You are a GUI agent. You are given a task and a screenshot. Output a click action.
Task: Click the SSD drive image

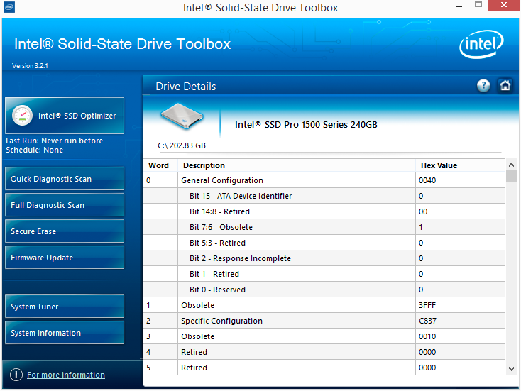(x=182, y=116)
